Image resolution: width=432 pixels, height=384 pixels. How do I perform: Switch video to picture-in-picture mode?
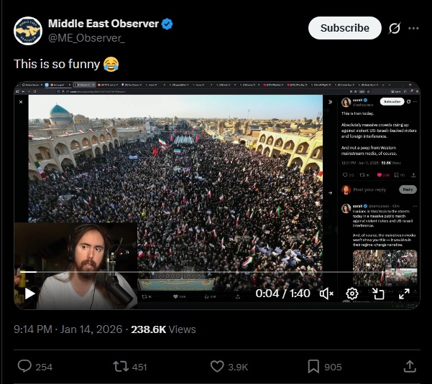click(378, 294)
